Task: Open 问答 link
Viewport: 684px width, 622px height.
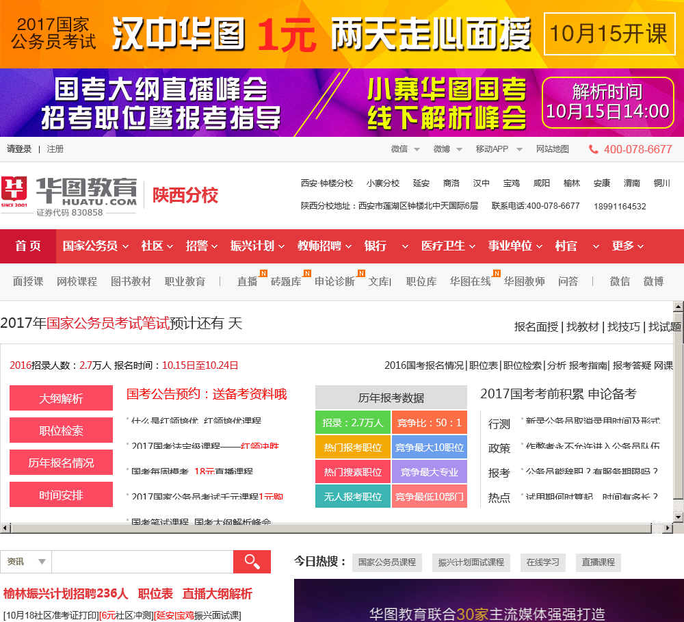Action: [568, 281]
